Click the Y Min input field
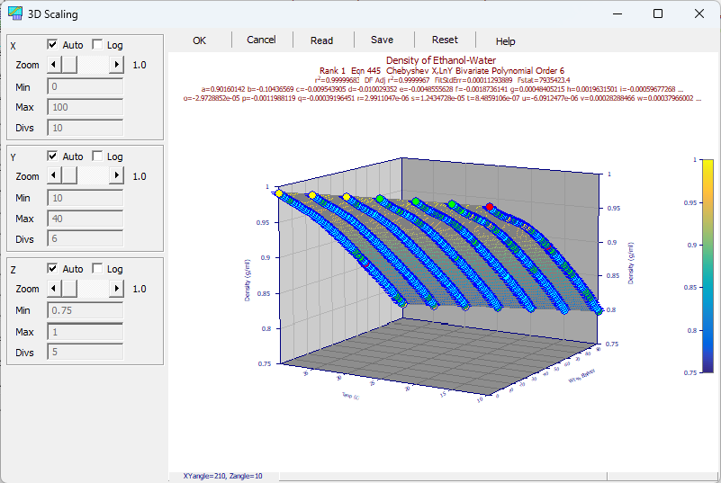Image resolution: width=721 pixels, height=483 pixels. 86,198
